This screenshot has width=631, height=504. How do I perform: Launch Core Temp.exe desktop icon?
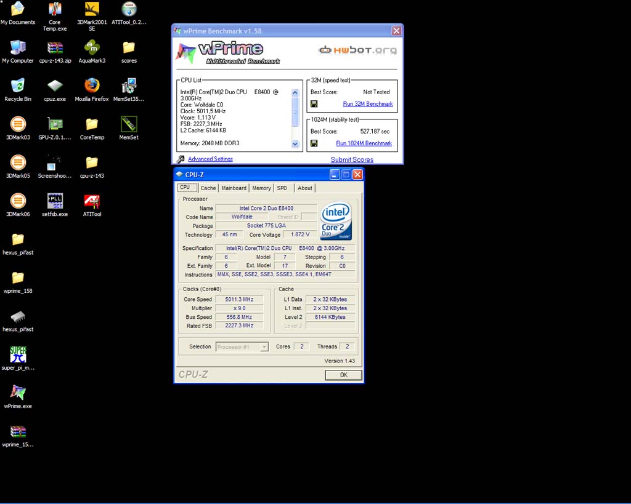55,16
